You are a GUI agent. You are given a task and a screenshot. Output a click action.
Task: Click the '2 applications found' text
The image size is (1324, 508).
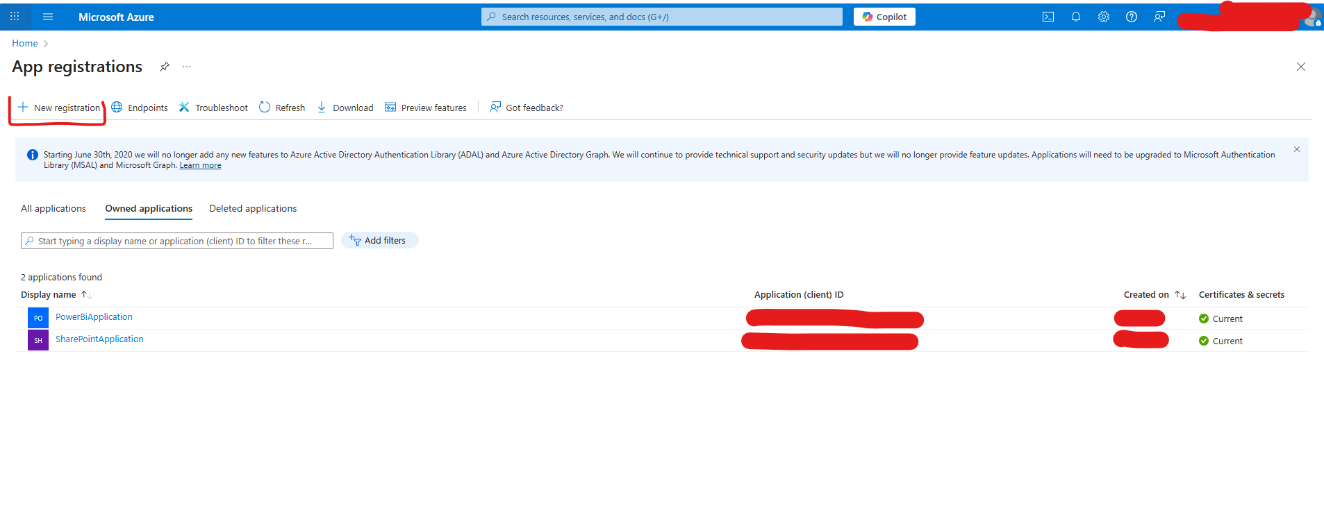[61, 277]
